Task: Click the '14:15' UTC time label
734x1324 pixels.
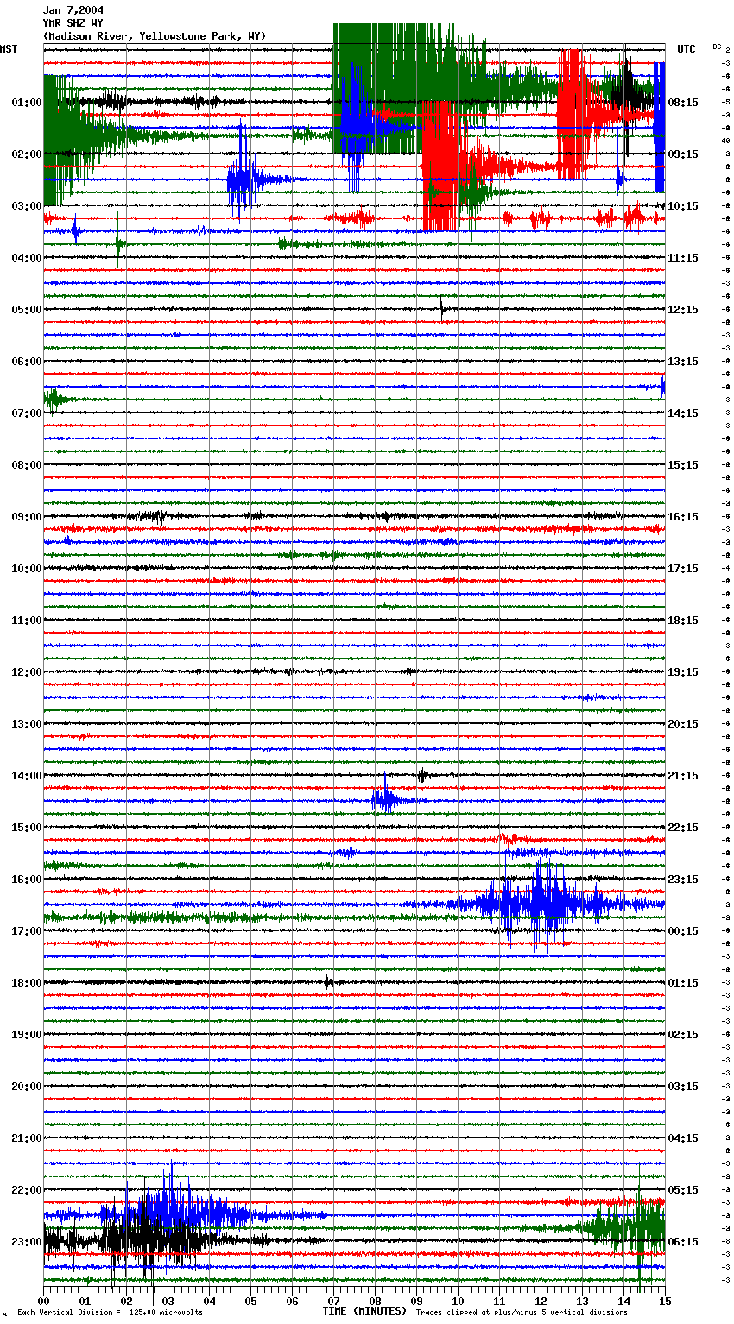Action: point(683,413)
